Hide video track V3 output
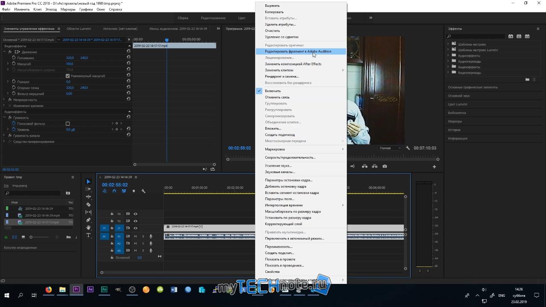This screenshot has height=307, width=546. (x=135, y=214)
